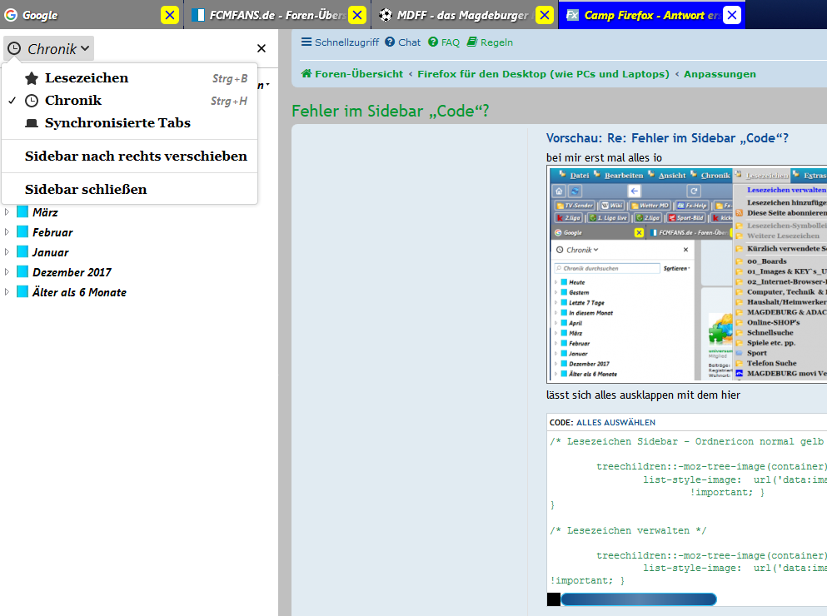Expand the März history folder
This screenshot has height=616, width=827.
tap(7, 212)
